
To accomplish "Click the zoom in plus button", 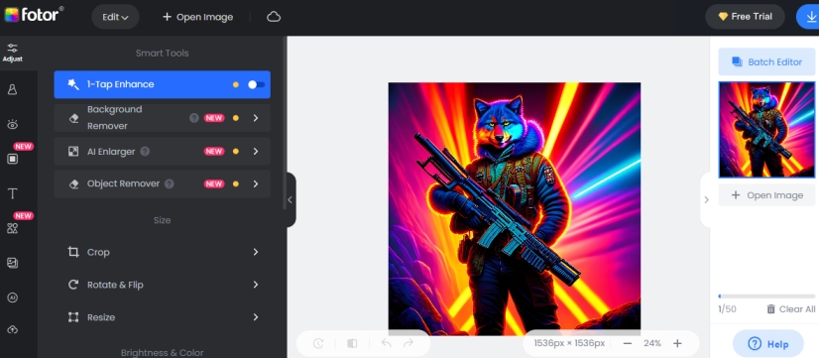I will [677, 343].
